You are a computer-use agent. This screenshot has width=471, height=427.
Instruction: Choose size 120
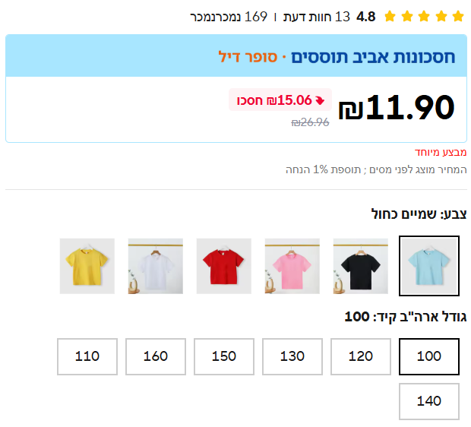(x=361, y=356)
